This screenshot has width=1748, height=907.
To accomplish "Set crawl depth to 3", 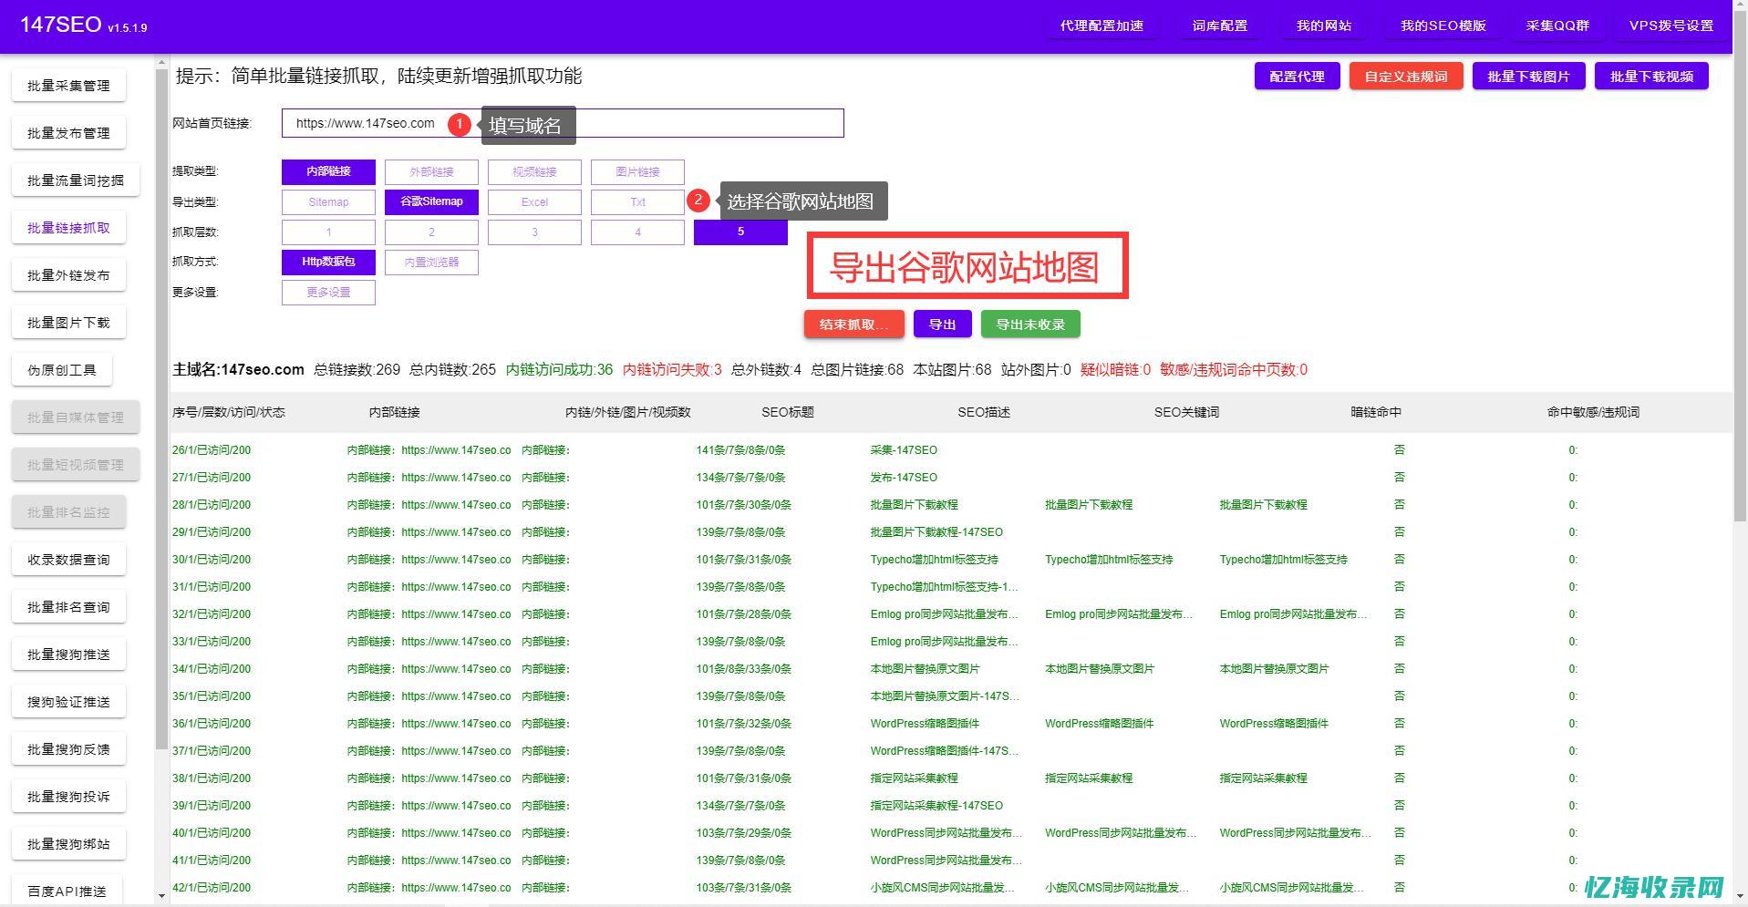I will [x=534, y=232].
